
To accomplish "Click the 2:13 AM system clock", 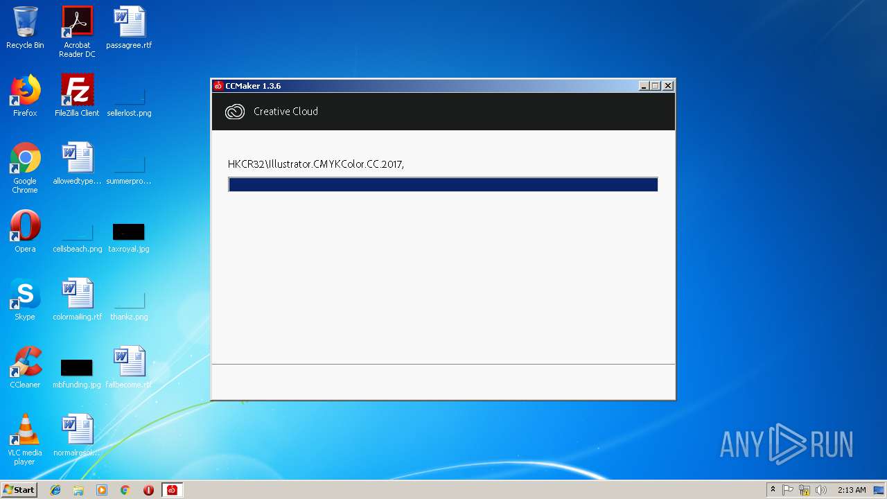I will point(852,490).
